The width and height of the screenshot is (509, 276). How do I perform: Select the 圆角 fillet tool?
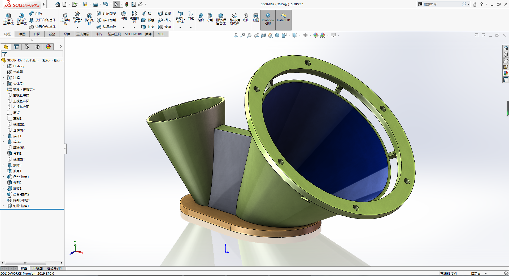click(124, 16)
